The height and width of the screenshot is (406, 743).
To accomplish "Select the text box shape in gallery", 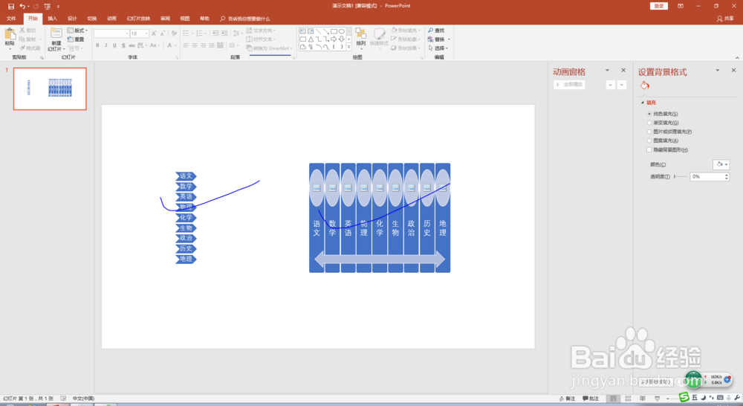I will (x=303, y=31).
